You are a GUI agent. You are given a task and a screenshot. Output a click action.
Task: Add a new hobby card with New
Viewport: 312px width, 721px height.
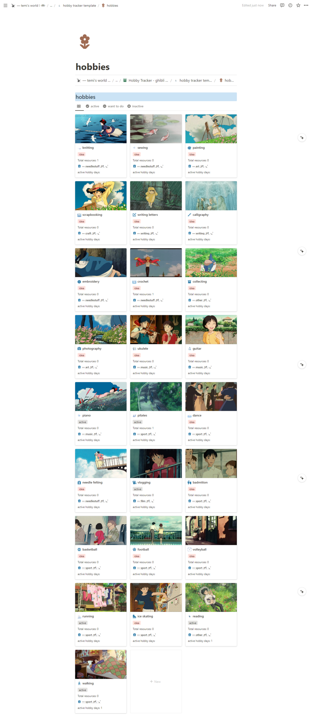pos(156,681)
